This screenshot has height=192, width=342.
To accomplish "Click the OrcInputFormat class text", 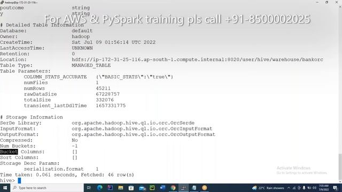I will point(142,129).
